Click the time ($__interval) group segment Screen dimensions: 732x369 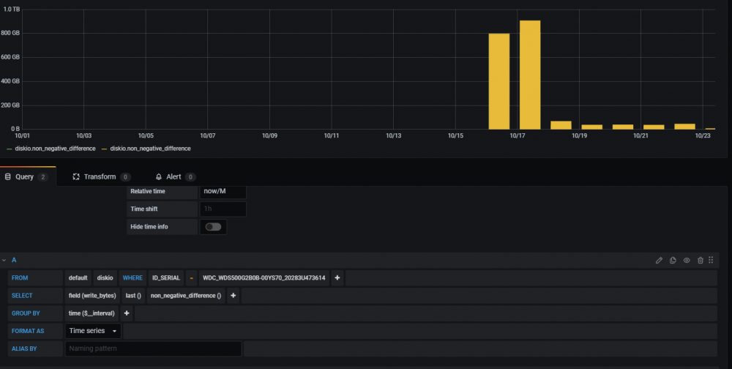(x=91, y=313)
